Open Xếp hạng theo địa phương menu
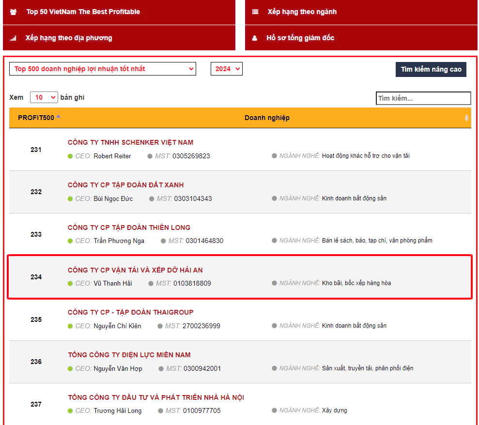479x425 pixels. (x=119, y=38)
